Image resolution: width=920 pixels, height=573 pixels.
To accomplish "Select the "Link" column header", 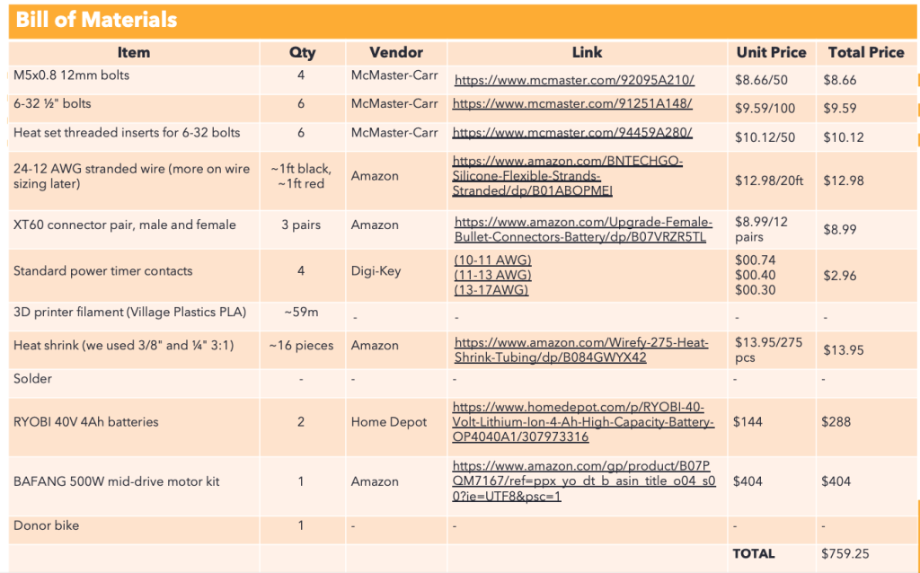I will 588,53.
